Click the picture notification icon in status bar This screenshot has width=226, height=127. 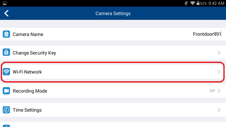coord(4,3)
